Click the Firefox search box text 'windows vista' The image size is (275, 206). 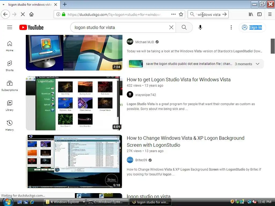209,14
